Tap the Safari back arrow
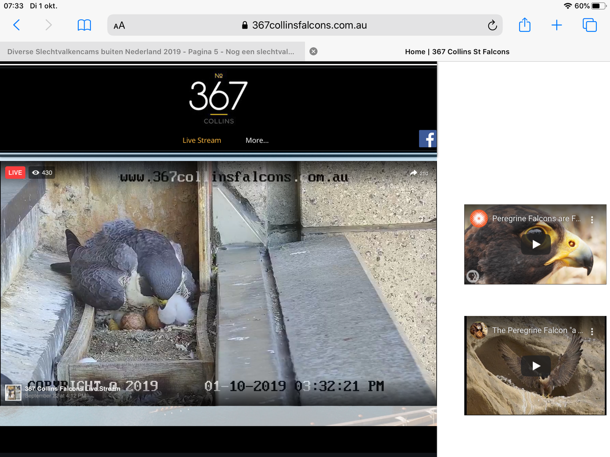 [x=17, y=25]
